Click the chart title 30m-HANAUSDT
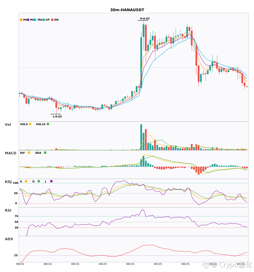Screen dimensions: 254x272 pyautogui.click(x=127, y=10)
